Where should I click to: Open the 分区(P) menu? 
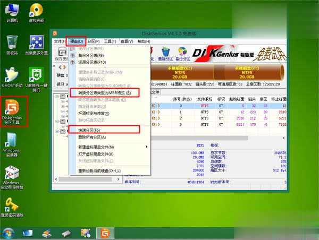click(x=94, y=41)
